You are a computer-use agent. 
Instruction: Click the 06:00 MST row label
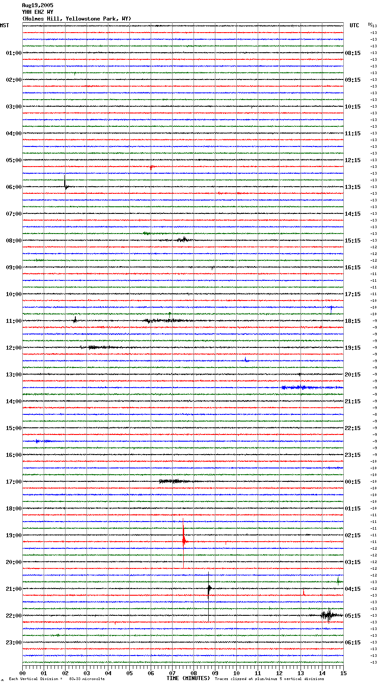pos(14,187)
